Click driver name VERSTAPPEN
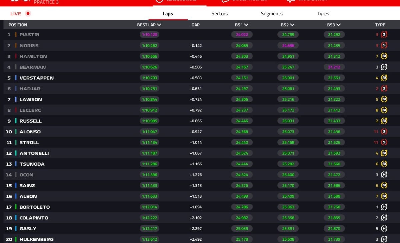Viewport: 400px width, 243px height. 36,78
